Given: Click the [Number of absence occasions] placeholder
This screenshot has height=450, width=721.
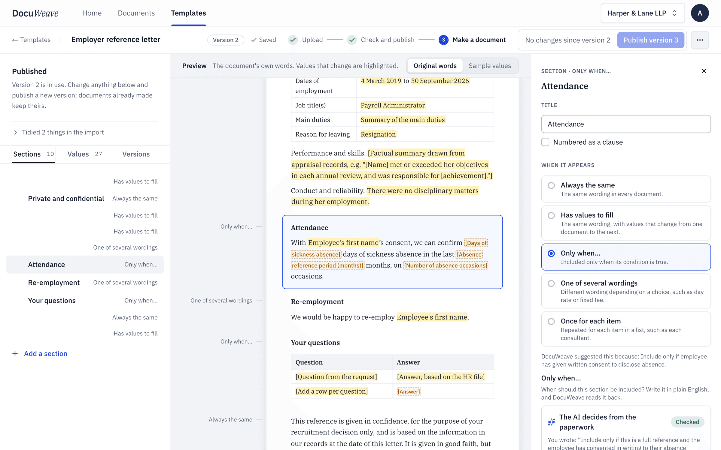Looking at the screenshot, I should [x=446, y=265].
